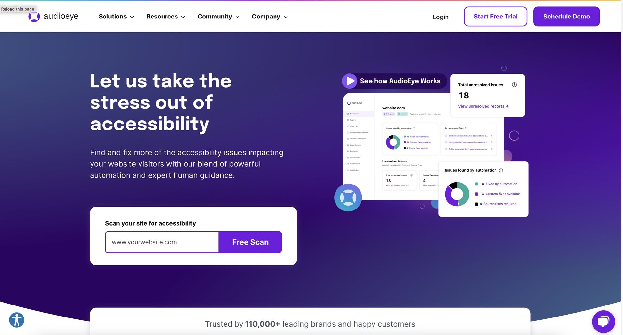Click the AudioEye logo in the header
The image size is (623, 335).
coord(54,16)
